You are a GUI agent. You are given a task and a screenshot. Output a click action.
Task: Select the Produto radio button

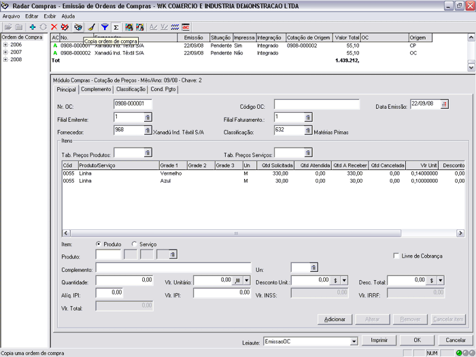tap(99, 243)
